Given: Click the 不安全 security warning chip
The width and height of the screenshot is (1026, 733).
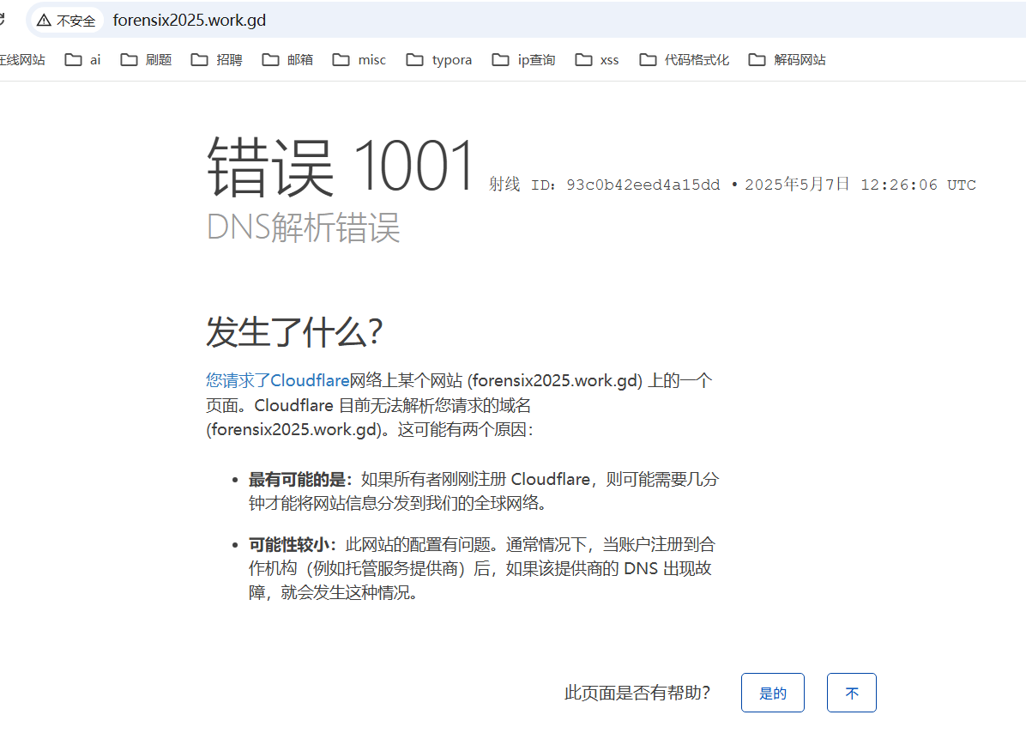Looking at the screenshot, I should pyautogui.click(x=67, y=21).
